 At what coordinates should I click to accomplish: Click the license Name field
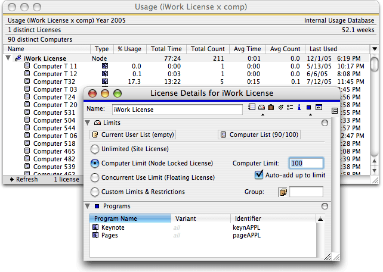[177, 110]
